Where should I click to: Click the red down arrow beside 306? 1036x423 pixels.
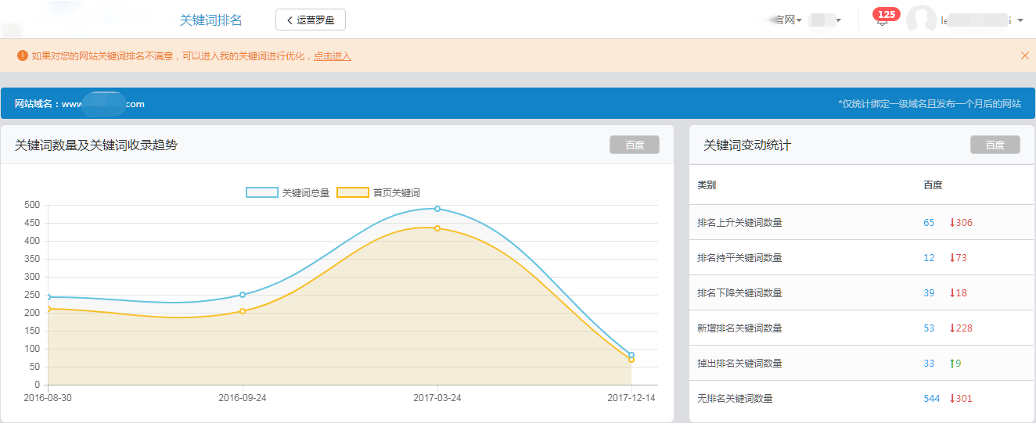pyautogui.click(x=952, y=223)
